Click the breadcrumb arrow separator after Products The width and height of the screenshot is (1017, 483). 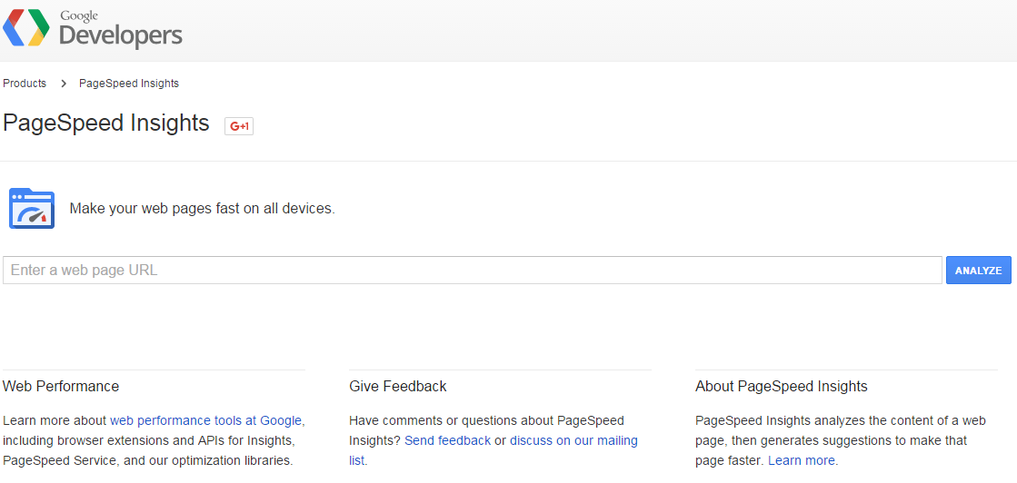point(64,84)
